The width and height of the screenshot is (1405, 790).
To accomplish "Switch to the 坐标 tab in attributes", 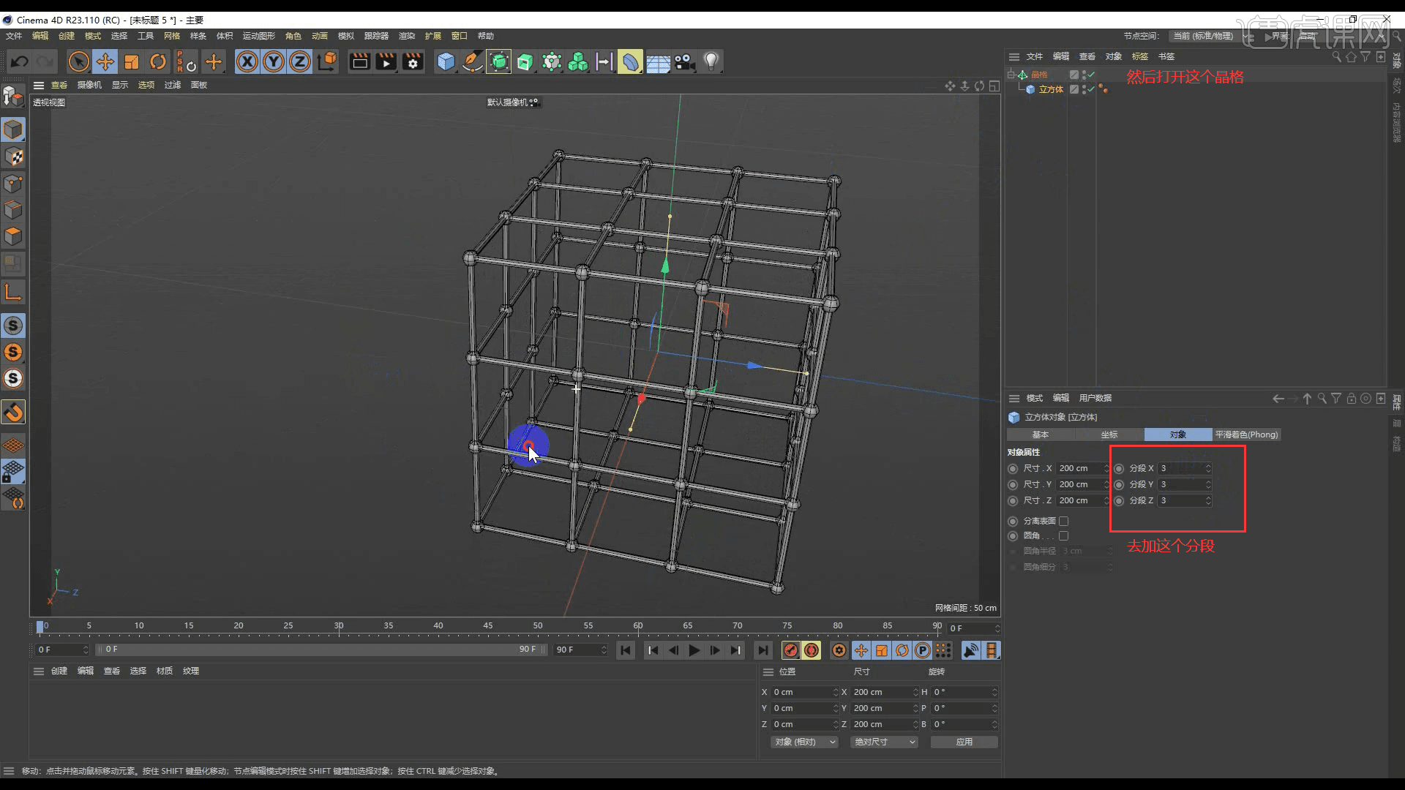I will 1109,434.
